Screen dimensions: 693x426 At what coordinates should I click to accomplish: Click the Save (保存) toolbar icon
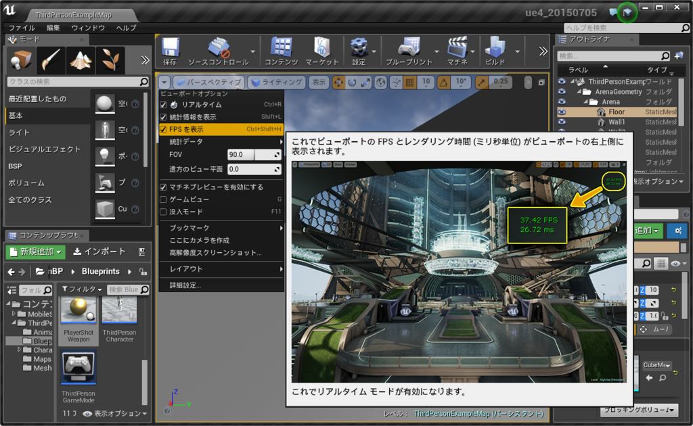click(x=170, y=51)
